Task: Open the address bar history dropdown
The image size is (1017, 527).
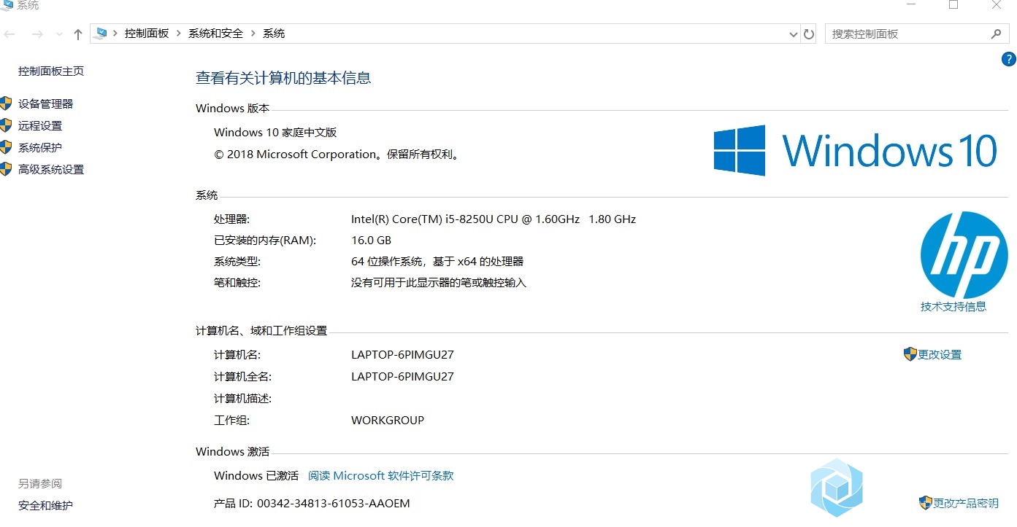Action: pyautogui.click(x=794, y=34)
